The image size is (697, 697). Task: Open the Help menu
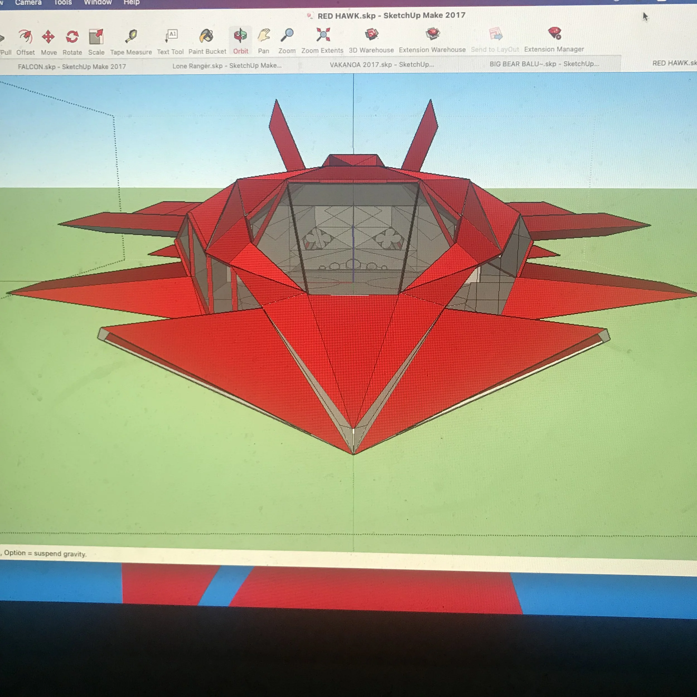[131, 3]
